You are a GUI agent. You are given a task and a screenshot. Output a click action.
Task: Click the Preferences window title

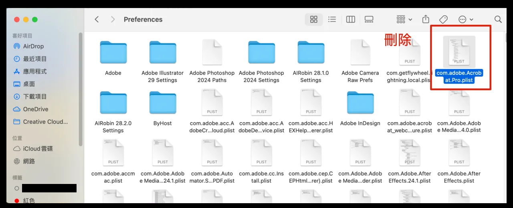click(x=143, y=19)
